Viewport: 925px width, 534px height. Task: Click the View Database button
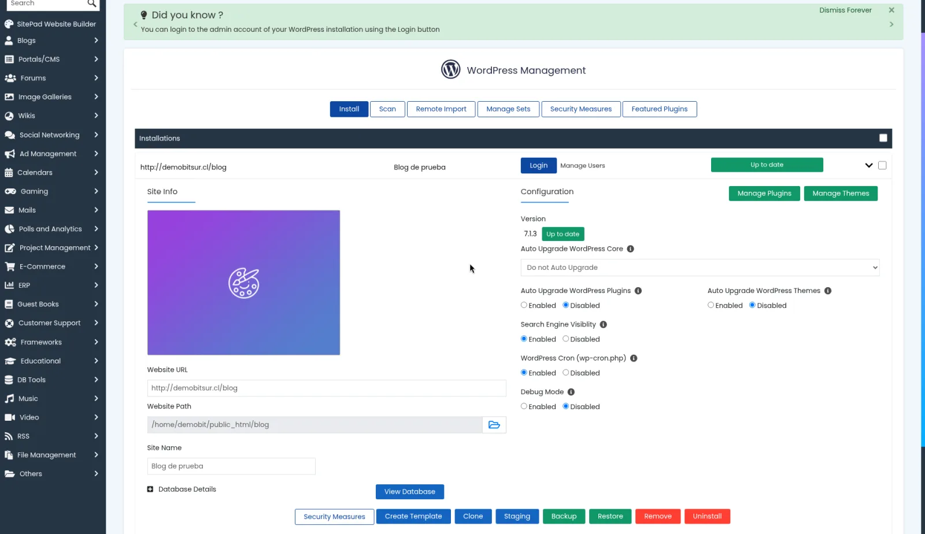[410, 492]
